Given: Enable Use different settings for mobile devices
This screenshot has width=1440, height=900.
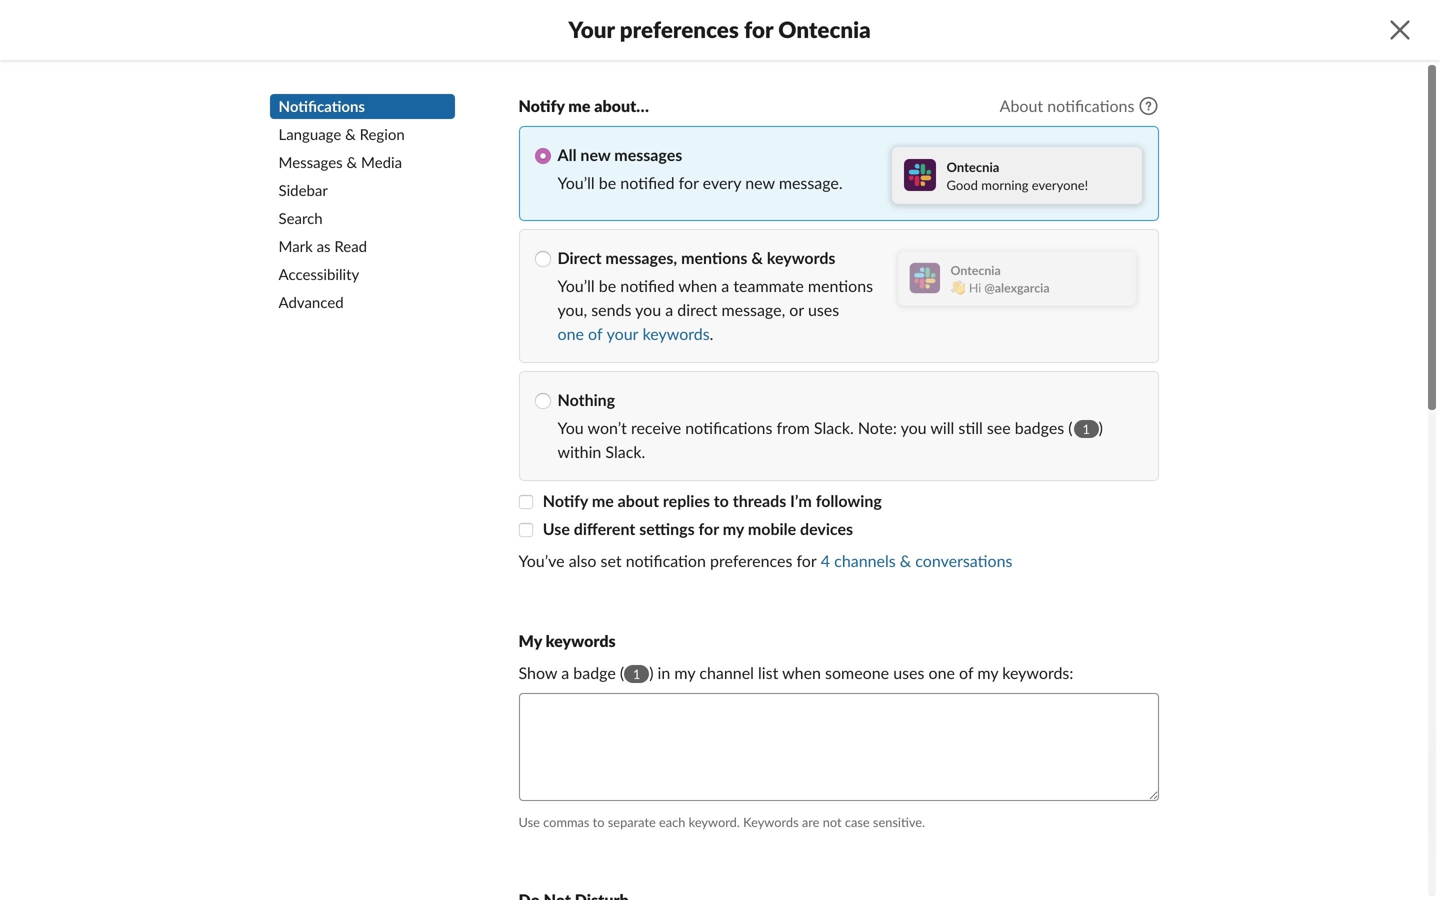Looking at the screenshot, I should click(525, 529).
